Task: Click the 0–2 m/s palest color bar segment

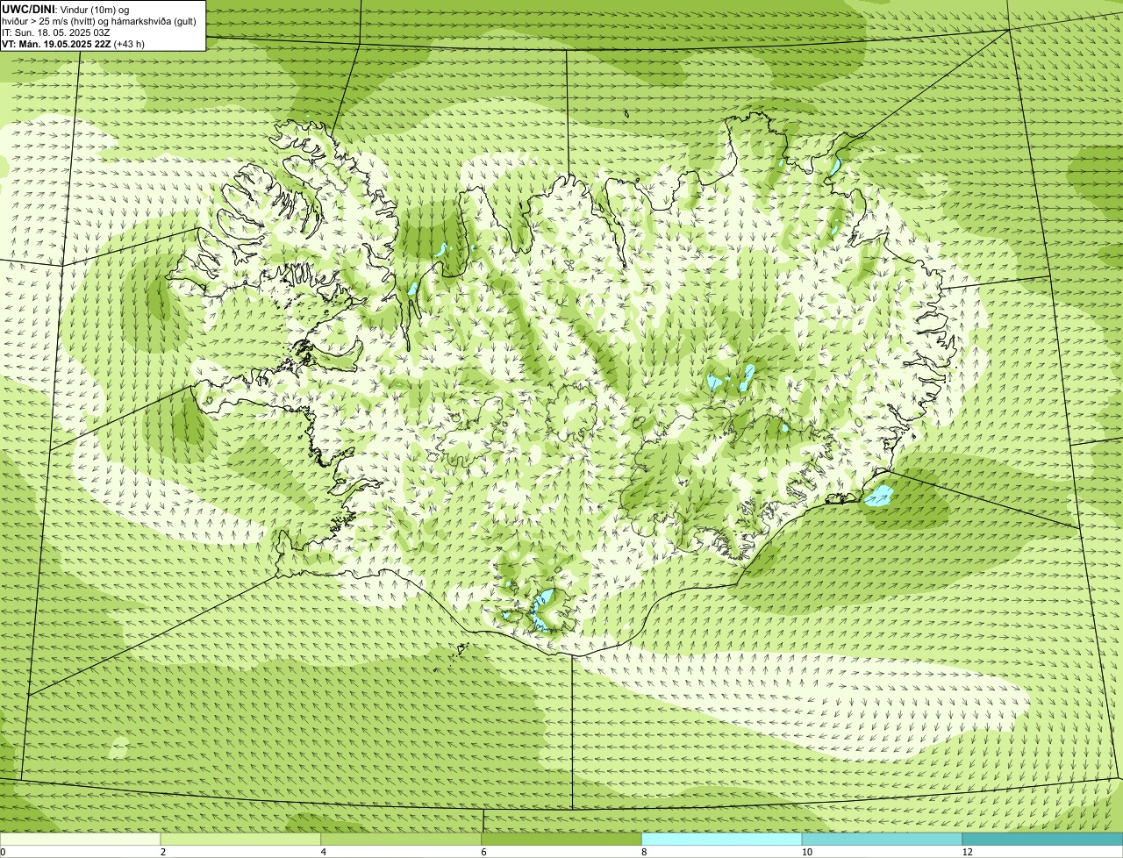Action: click(80, 839)
